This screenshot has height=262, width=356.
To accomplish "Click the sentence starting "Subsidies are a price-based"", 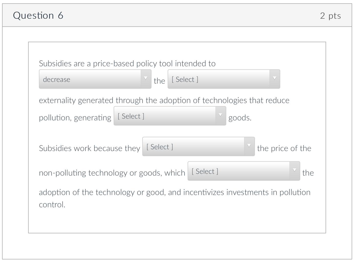I will coord(127,63).
